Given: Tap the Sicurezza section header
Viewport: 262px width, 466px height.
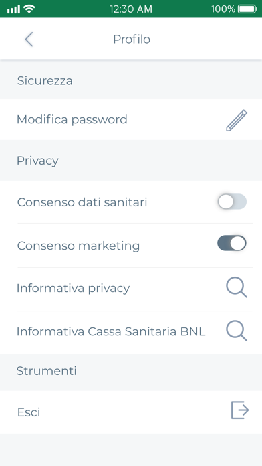Looking at the screenshot, I should (x=45, y=80).
